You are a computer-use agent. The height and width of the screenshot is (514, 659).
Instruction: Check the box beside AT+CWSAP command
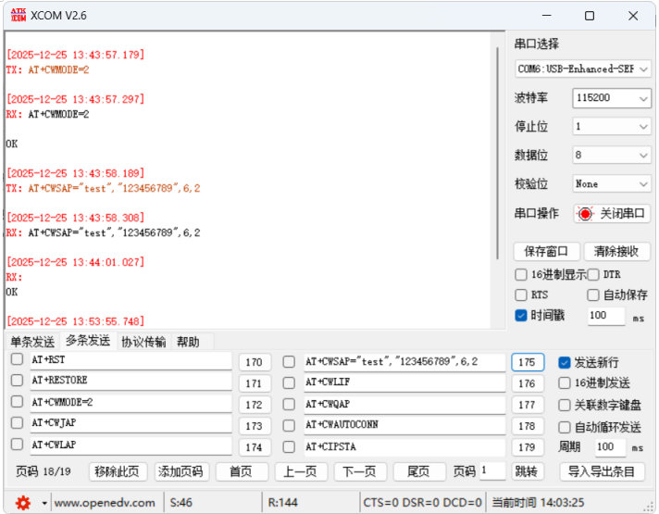coord(289,362)
